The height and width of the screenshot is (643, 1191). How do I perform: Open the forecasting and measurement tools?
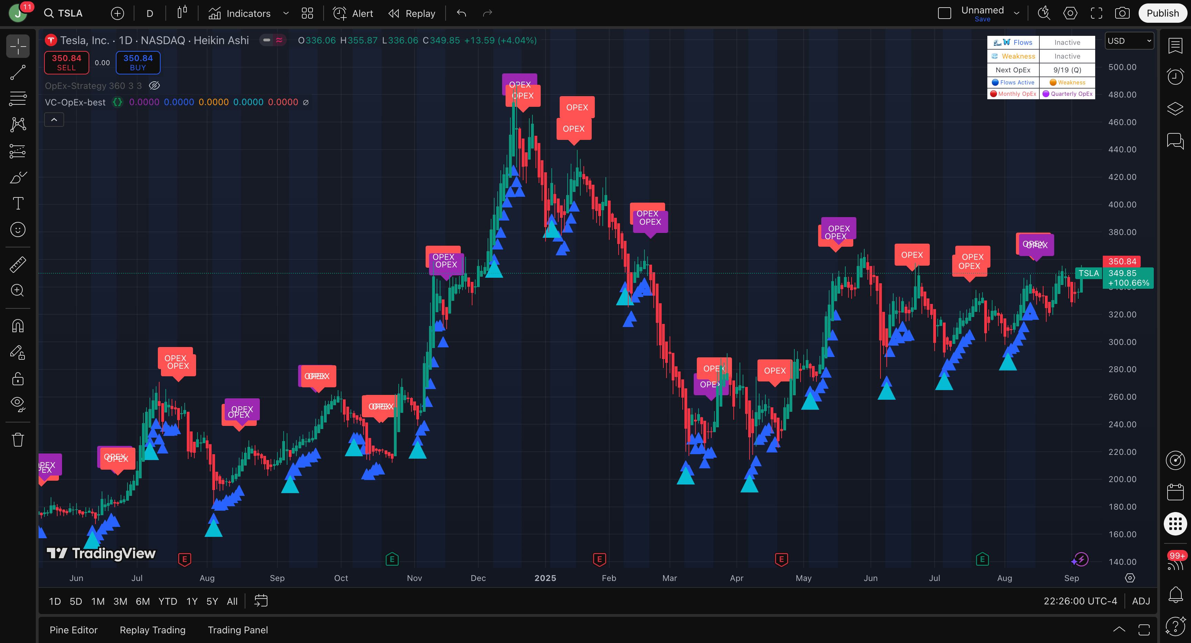tap(18, 151)
